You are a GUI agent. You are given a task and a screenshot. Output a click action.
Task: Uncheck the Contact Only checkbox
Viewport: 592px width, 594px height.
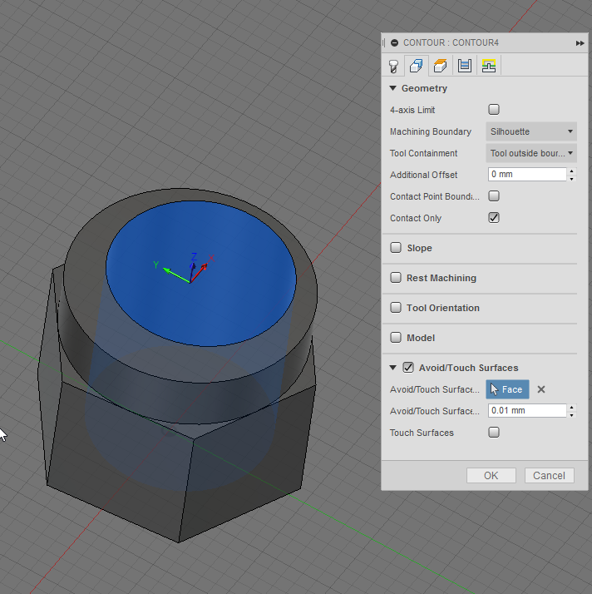pos(494,218)
